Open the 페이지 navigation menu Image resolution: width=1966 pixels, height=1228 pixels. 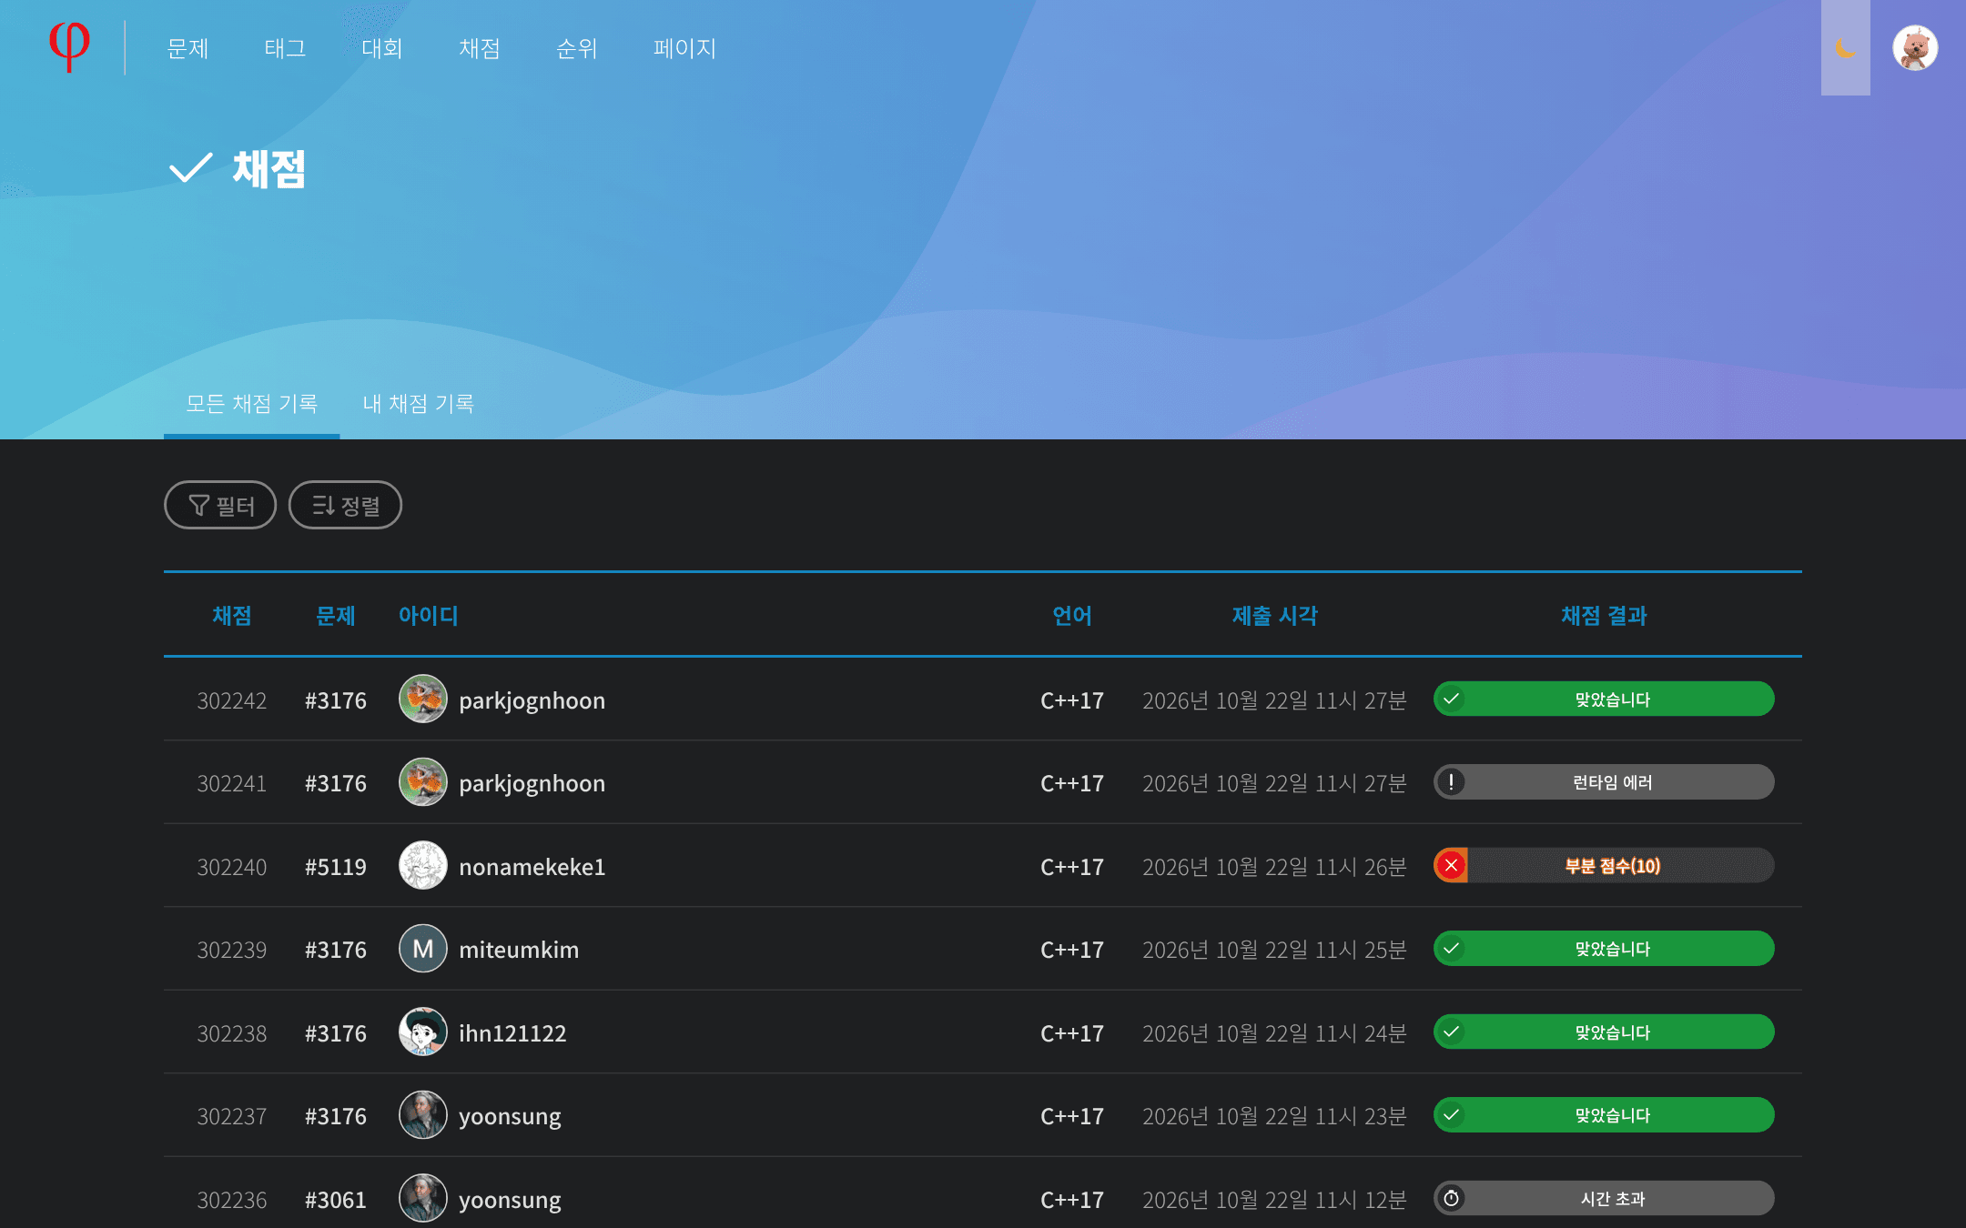pos(684,48)
